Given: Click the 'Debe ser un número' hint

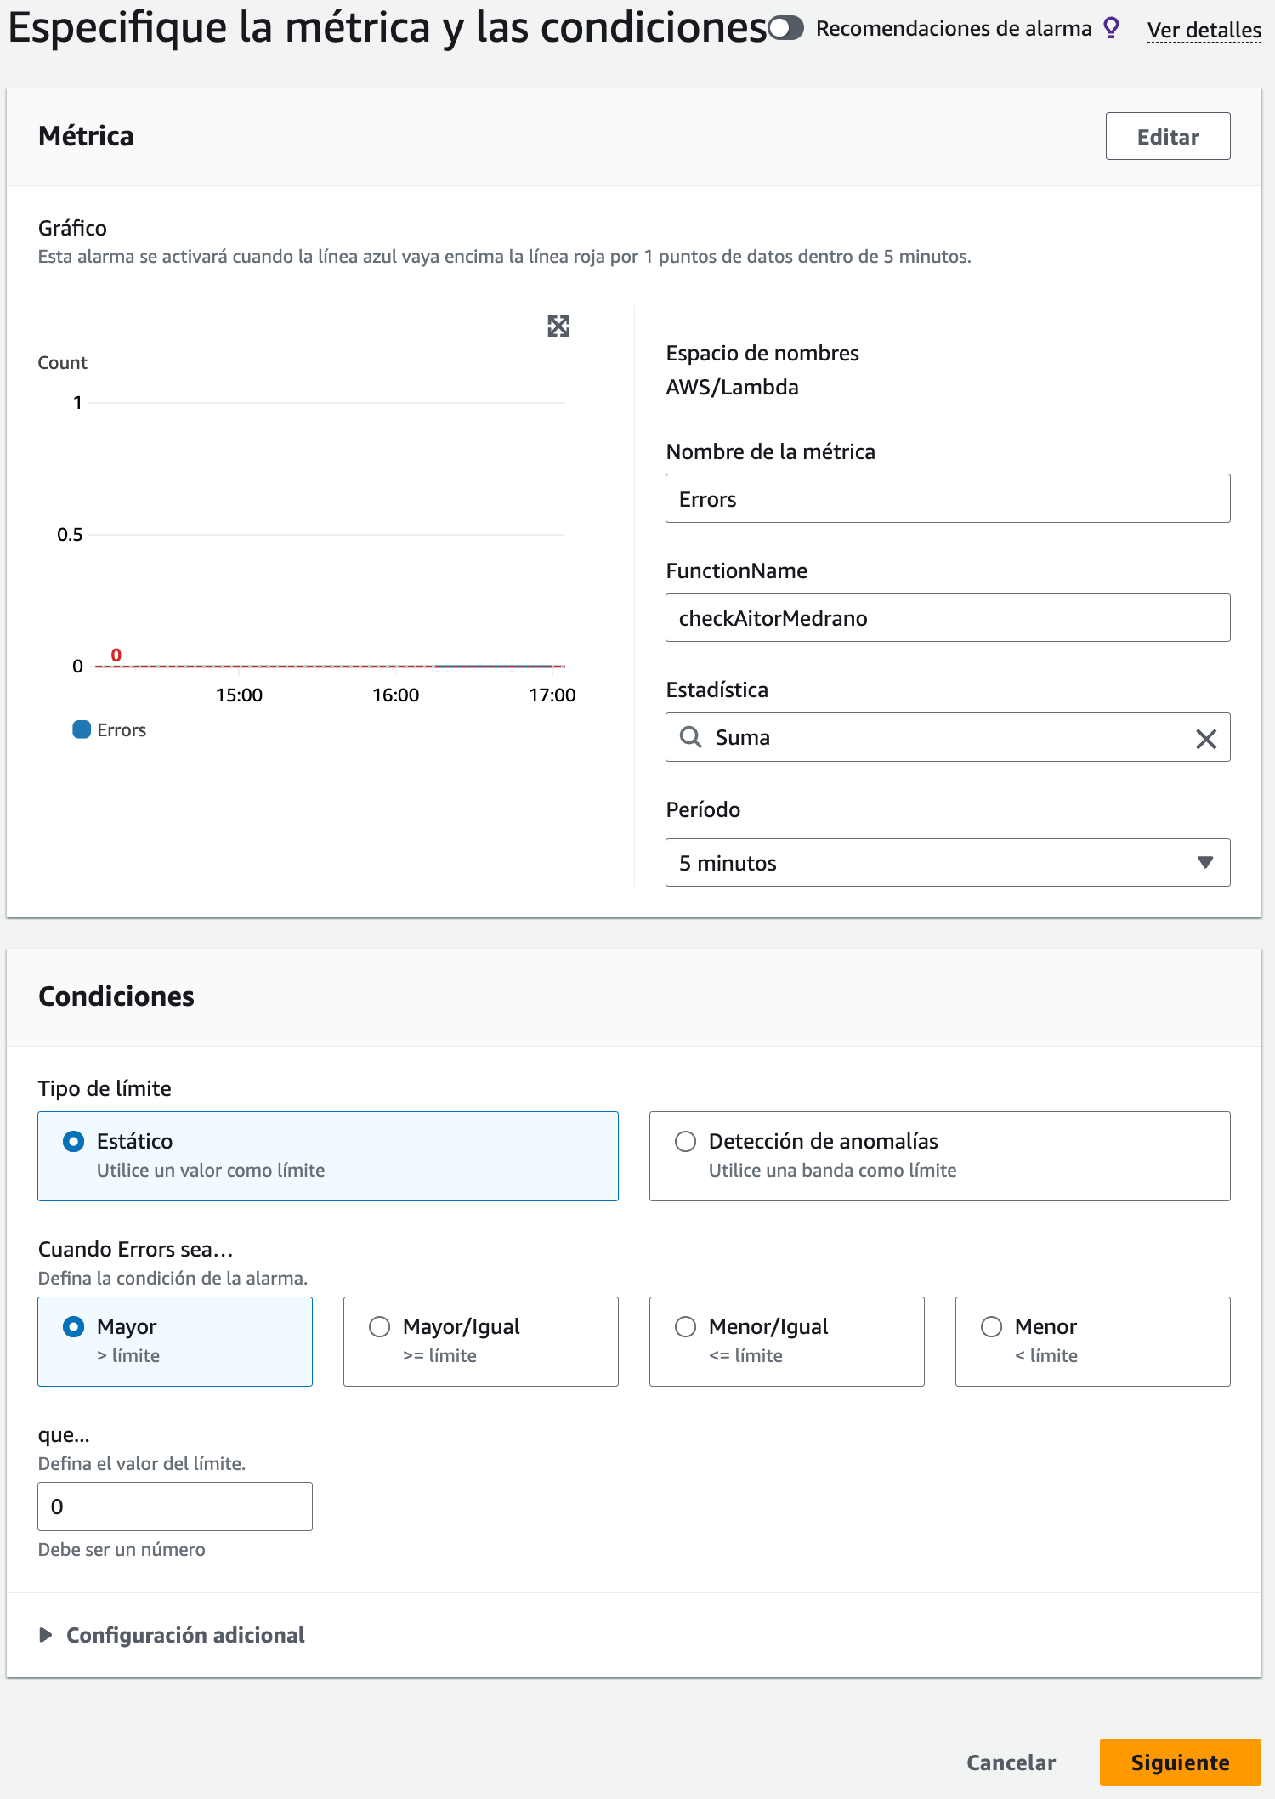Looking at the screenshot, I should (122, 1550).
